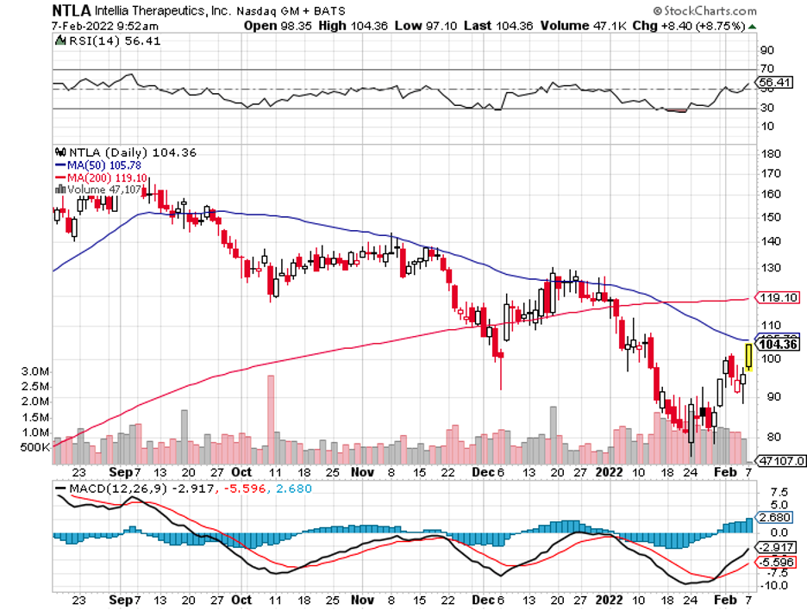
Task: Click the Open 98.35 value
Action: 278,26
